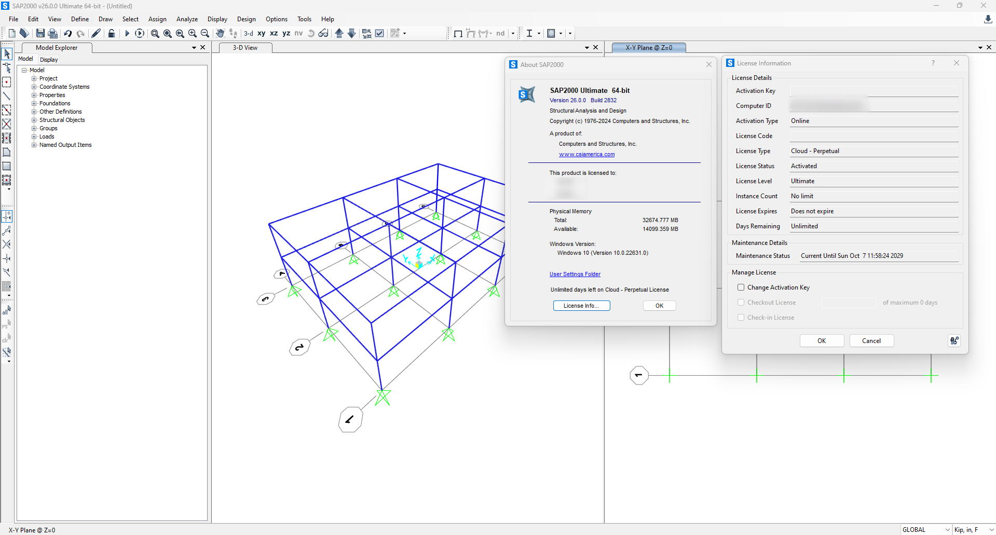This screenshot has width=996, height=535.
Task: Switch to the Display tab in Model Explorer
Action: (x=49, y=60)
